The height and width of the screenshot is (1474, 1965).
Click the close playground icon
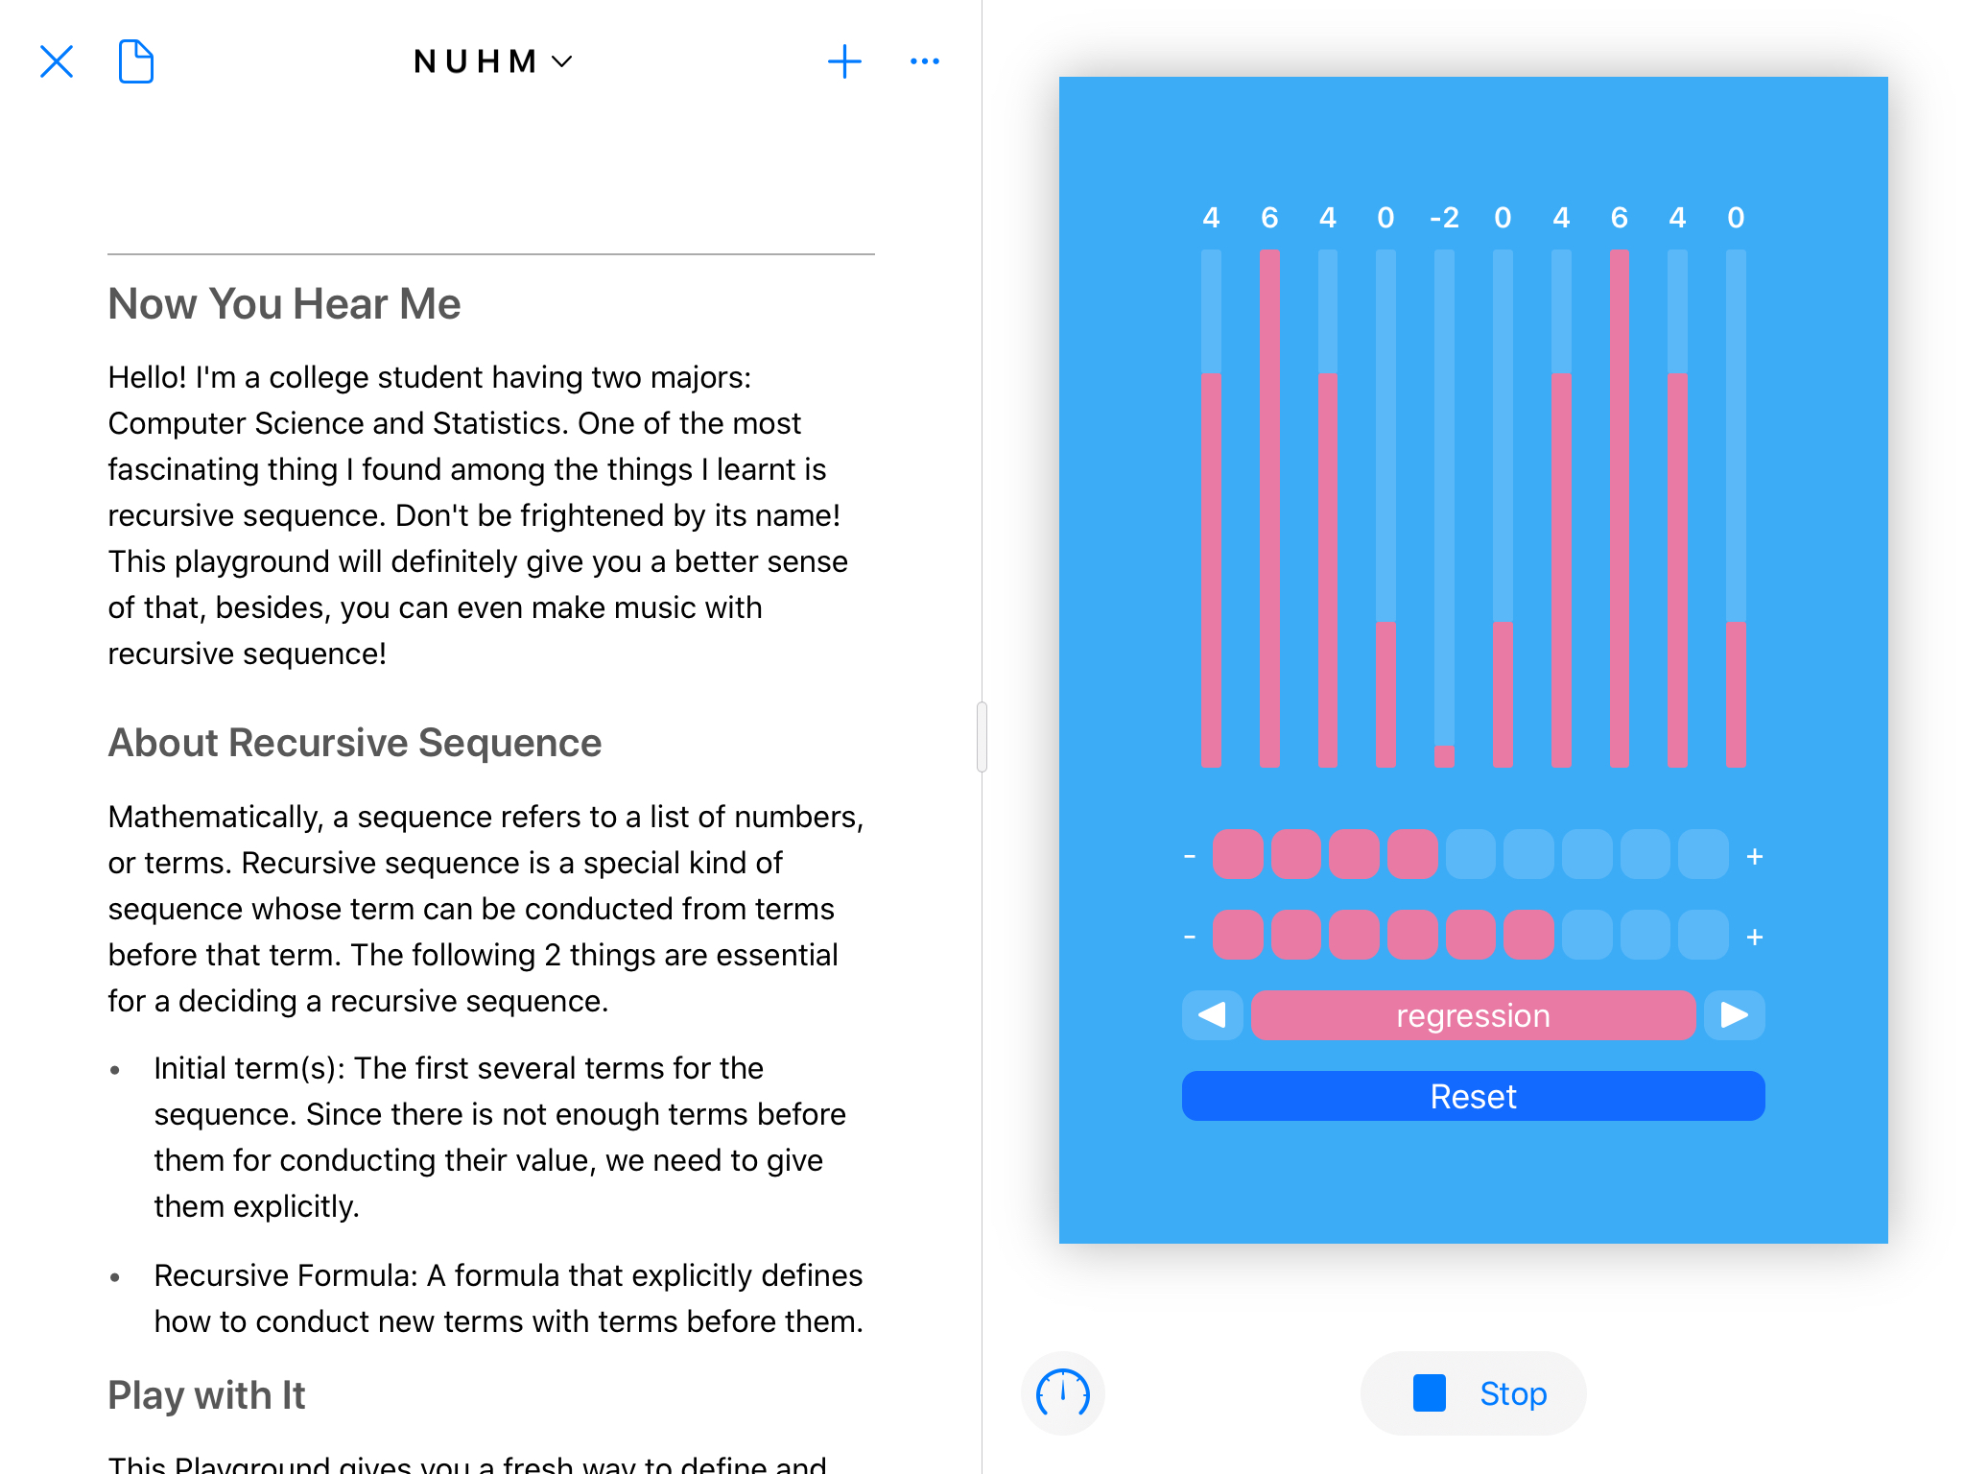[x=58, y=62]
